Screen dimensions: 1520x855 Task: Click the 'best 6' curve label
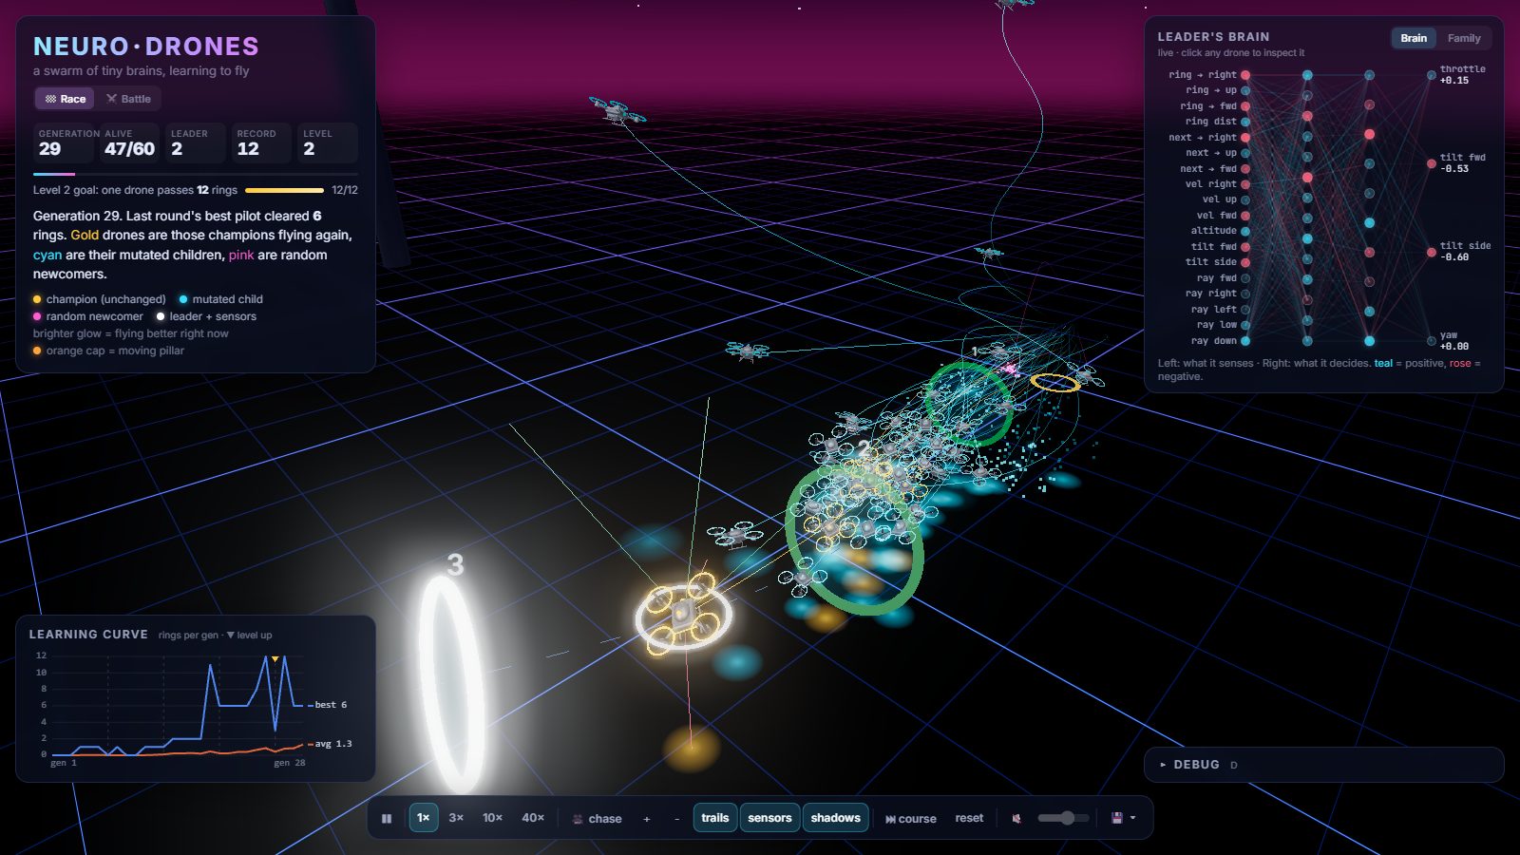[330, 705]
